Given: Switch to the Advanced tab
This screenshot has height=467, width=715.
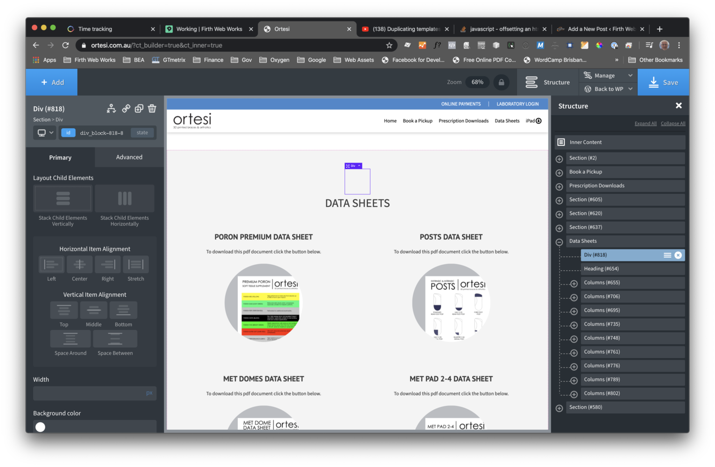Looking at the screenshot, I should pyautogui.click(x=129, y=157).
